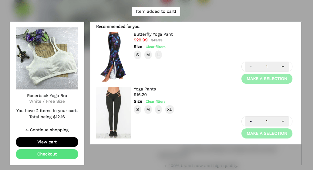Go back via Continue shopping link
This screenshot has width=313, height=170.
47,130
